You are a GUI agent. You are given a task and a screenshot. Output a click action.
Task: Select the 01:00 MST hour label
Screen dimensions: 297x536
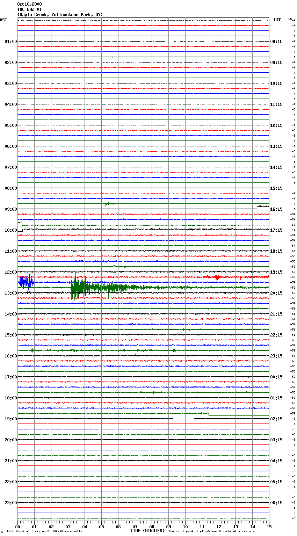pos(11,42)
